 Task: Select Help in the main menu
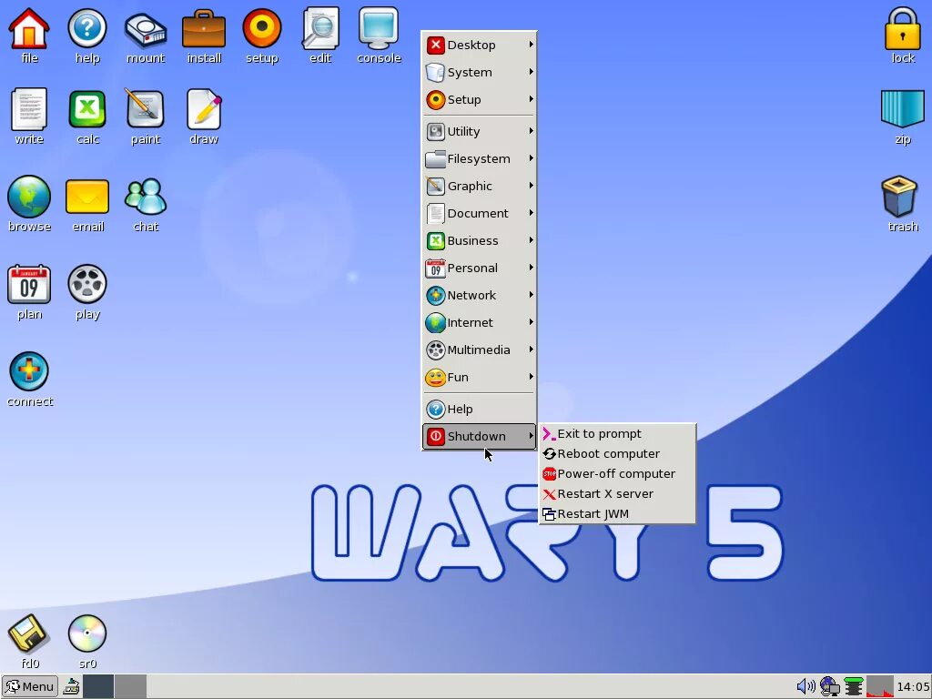479,409
